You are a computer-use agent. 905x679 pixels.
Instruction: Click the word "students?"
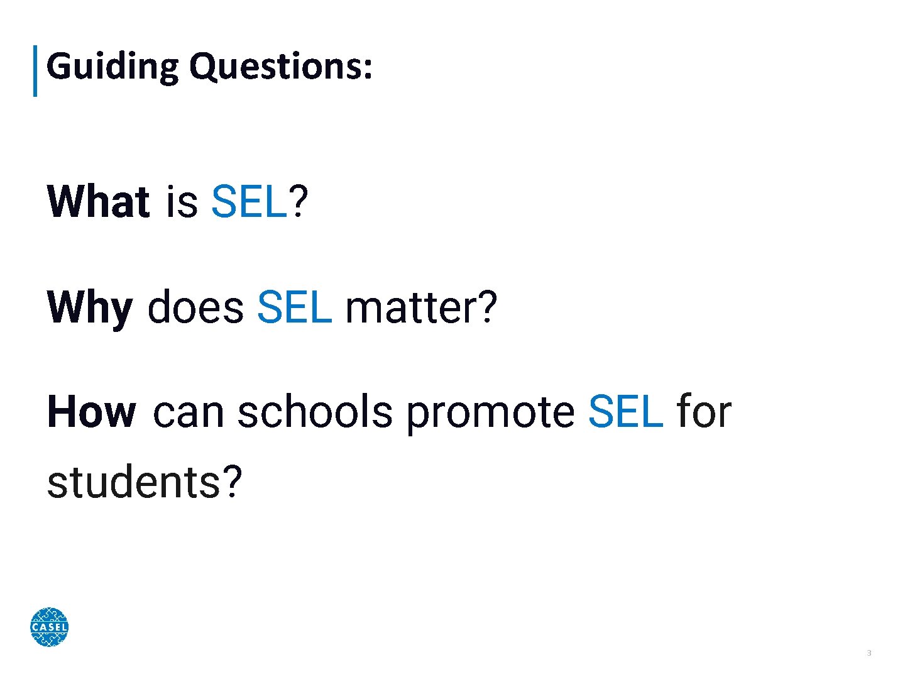(x=145, y=482)
